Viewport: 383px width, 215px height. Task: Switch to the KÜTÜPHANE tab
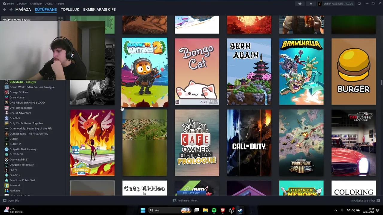(46, 10)
